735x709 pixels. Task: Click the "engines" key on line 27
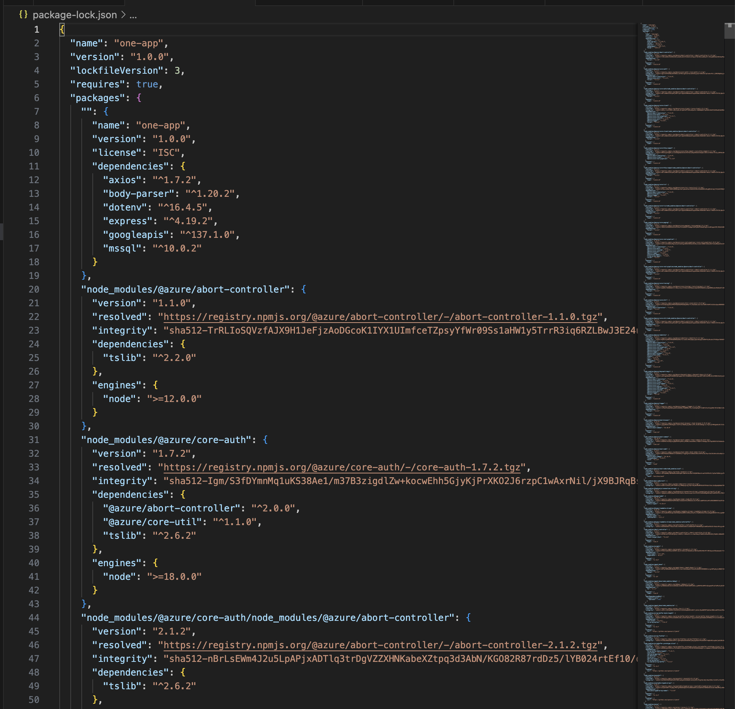pos(119,385)
